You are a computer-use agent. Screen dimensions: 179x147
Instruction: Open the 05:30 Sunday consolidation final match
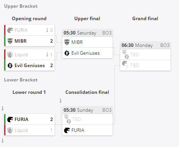tap(87, 110)
